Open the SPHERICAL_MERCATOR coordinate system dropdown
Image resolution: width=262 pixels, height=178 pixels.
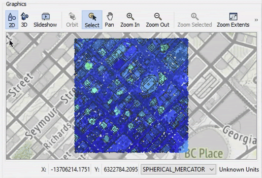178,169
